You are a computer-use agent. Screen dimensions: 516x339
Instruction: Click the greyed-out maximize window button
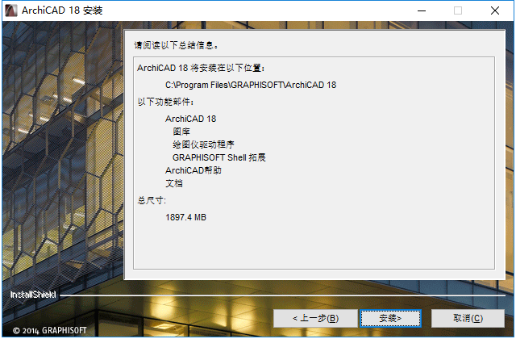point(458,10)
